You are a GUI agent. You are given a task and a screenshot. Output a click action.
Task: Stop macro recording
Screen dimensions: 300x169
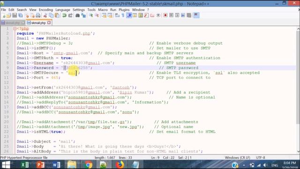171,15
